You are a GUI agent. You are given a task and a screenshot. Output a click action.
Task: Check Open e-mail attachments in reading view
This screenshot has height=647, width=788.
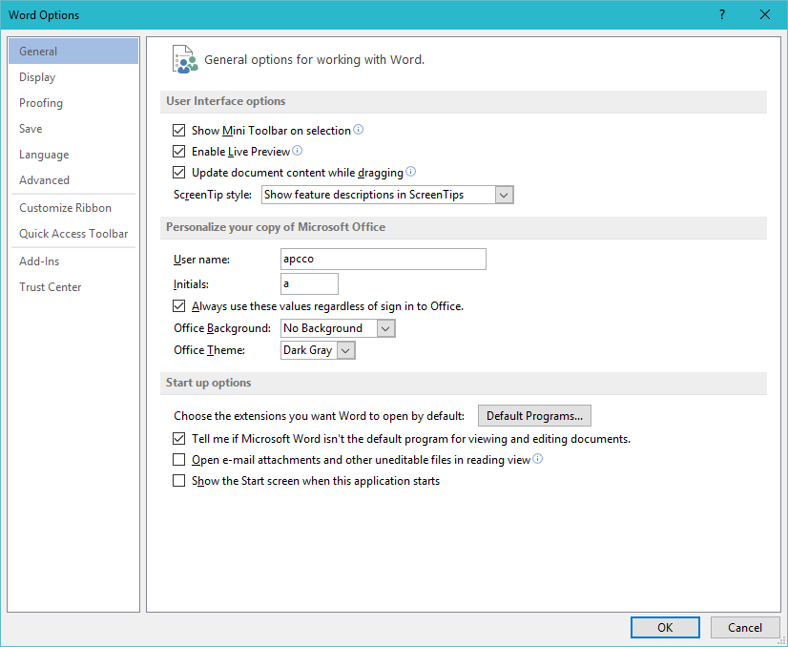click(x=178, y=460)
